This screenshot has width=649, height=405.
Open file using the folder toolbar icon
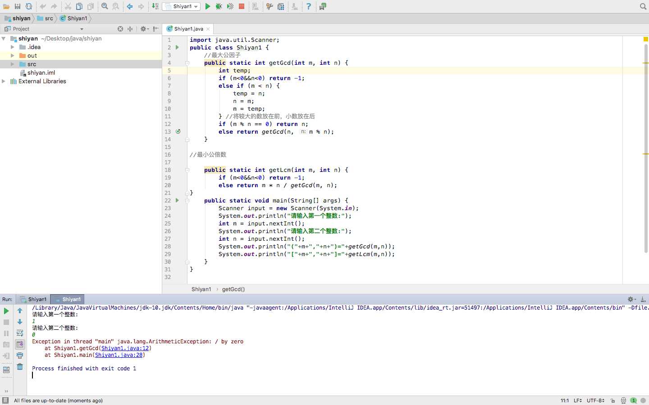pos(6,6)
